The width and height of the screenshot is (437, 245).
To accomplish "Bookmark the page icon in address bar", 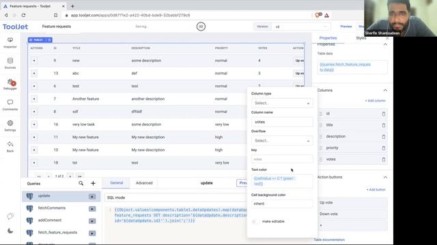I will pos(55,15).
